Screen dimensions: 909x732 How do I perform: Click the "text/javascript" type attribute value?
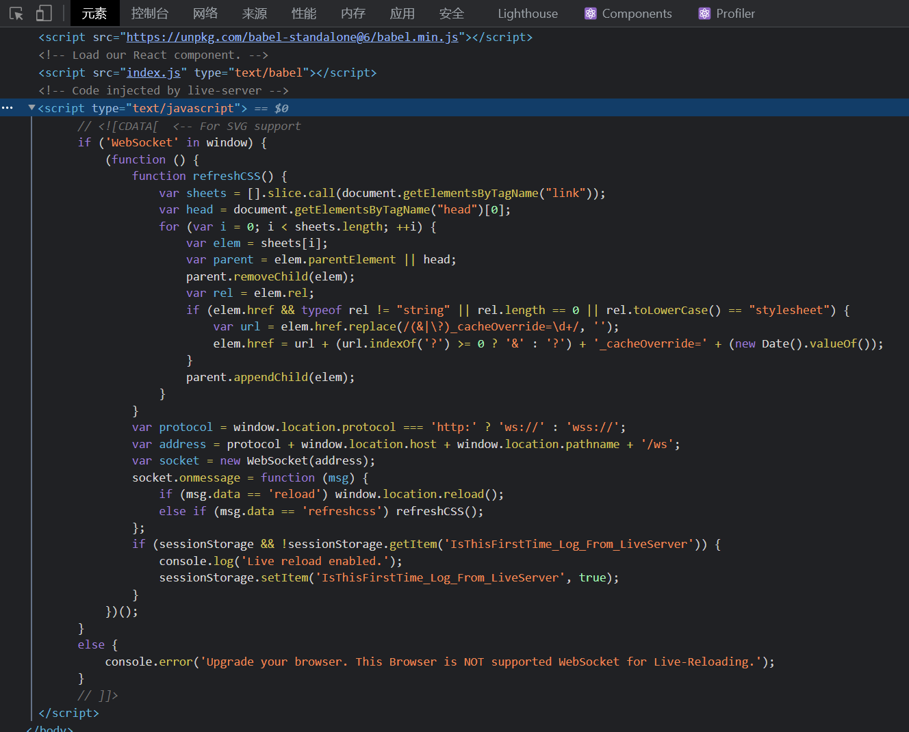[183, 108]
